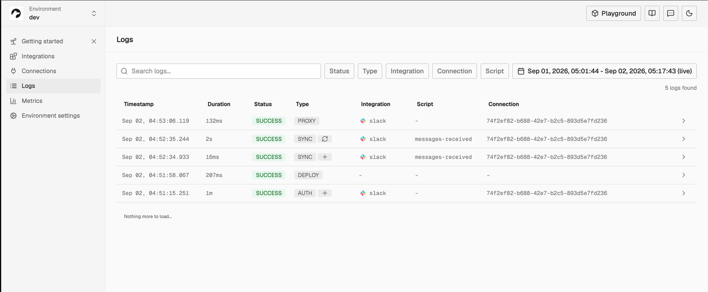Click timestamp Sep 02, 04:51:58.067
The image size is (708, 292).
155,175
